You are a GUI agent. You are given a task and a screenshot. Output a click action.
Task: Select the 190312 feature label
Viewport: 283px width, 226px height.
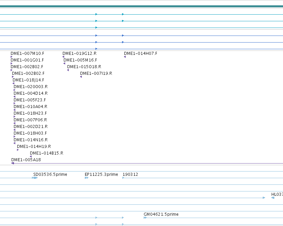tap(130, 174)
